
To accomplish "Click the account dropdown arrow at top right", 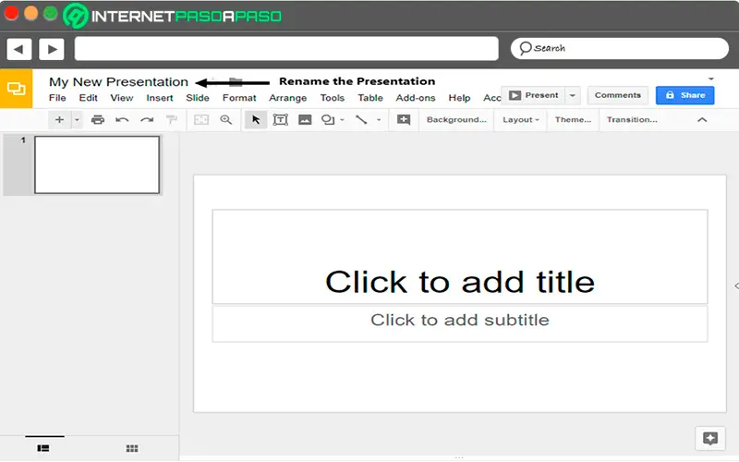I will click(x=711, y=79).
